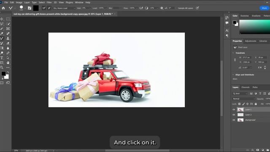Screen dimensions: 270x152
Task: Pick a color in the Color panel field
Action: 255,27
